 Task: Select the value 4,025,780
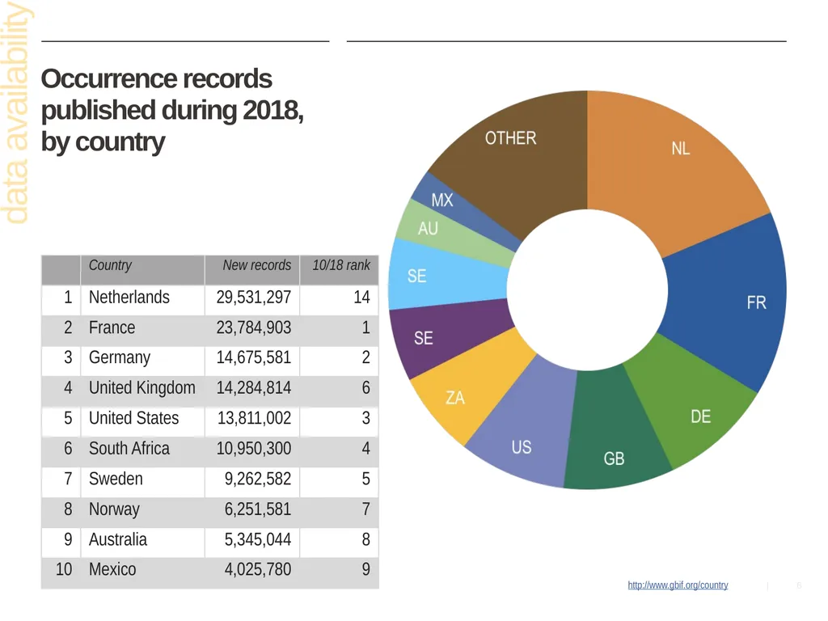(258, 569)
